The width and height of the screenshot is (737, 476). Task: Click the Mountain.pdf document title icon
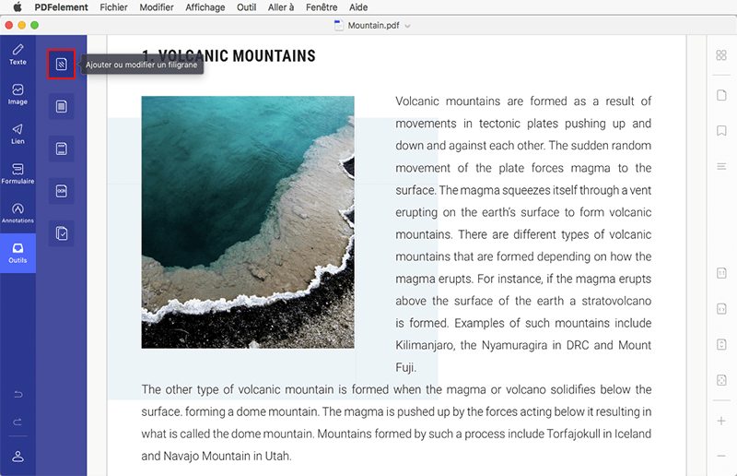tap(338, 26)
